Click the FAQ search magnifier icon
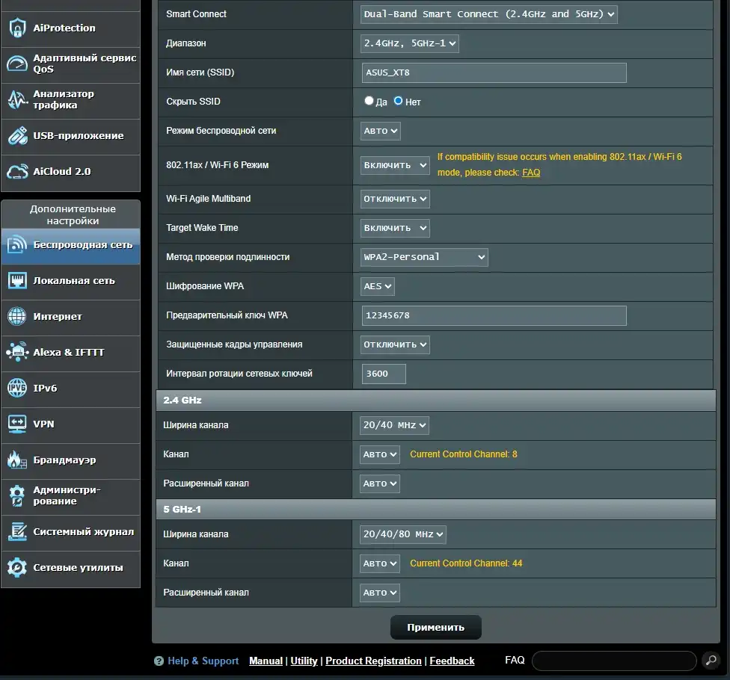This screenshot has width=730, height=680. tap(711, 661)
